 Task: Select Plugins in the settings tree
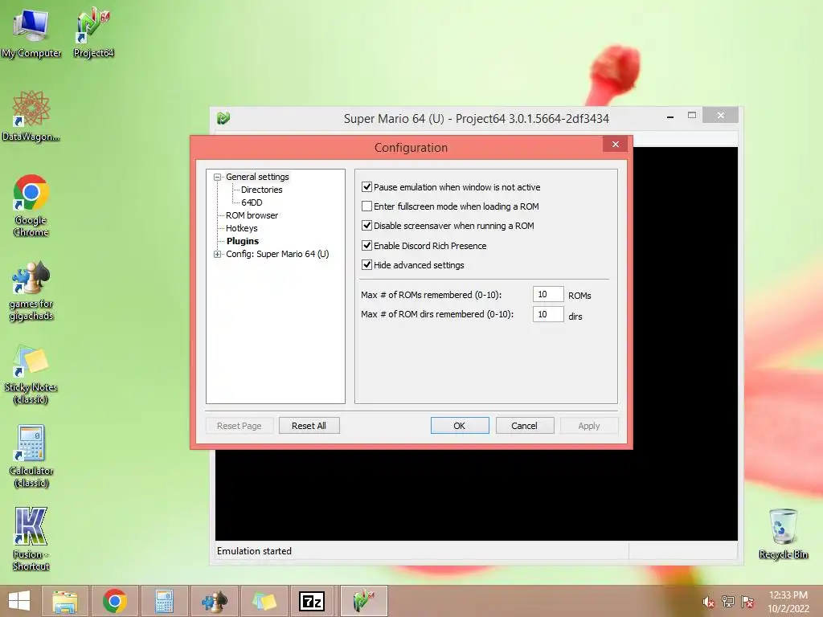click(243, 241)
